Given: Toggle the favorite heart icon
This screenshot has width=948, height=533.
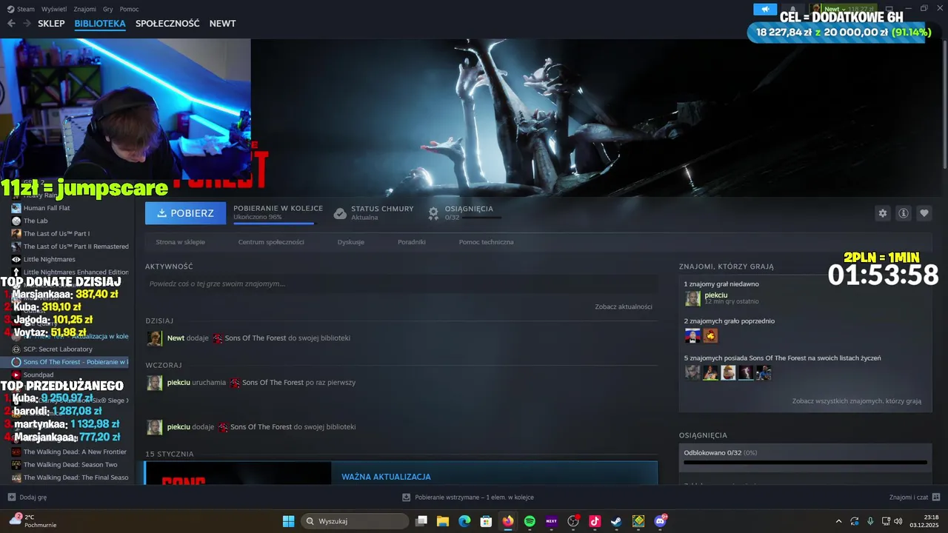Looking at the screenshot, I should tap(924, 213).
